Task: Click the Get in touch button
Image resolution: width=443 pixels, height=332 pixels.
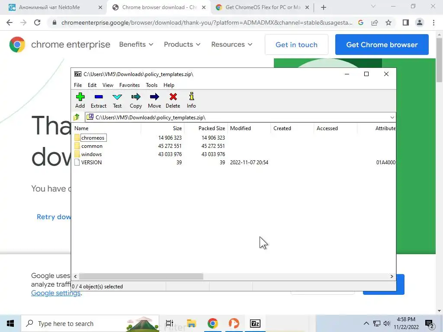Action: point(296,45)
